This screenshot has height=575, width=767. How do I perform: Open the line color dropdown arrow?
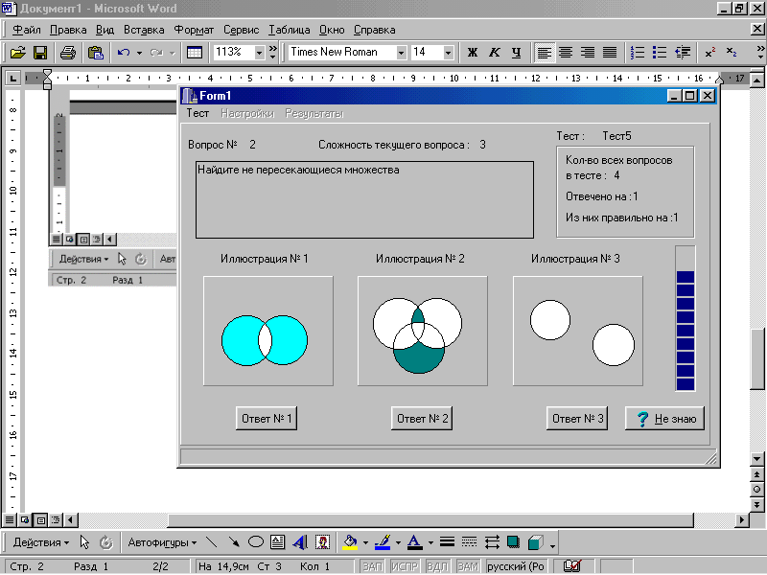point(398,542)
